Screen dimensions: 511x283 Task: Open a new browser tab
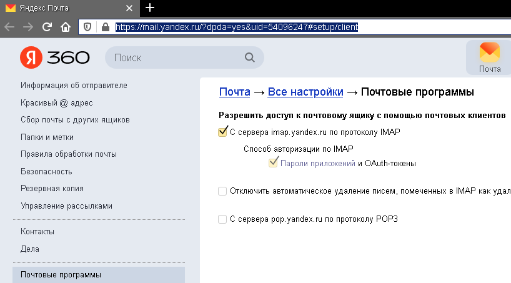149,7
